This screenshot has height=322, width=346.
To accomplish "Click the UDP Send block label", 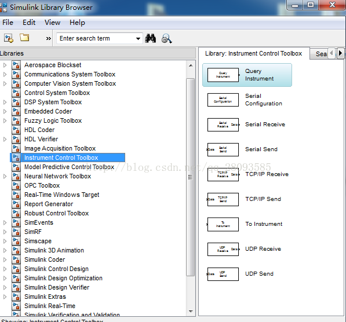I will tap(259, 274).
